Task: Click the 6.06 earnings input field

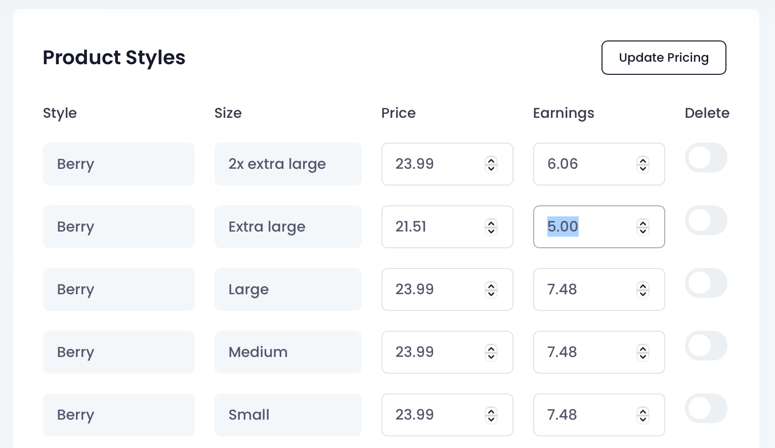Action: point(599,164)
